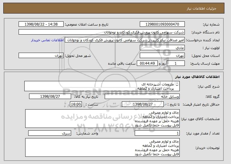Click the label شهر محل تحویل
Image resolution: width=231 pixels, height=164 pixels.
[78, 56]
